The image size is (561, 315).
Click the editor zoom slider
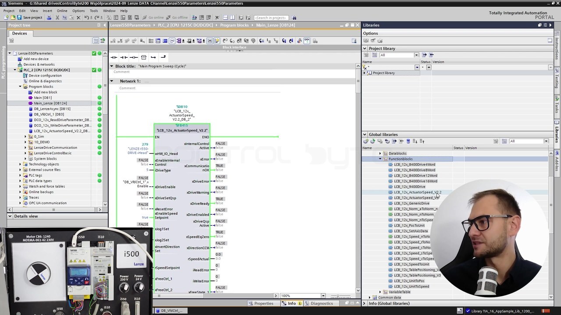[340, 296]
